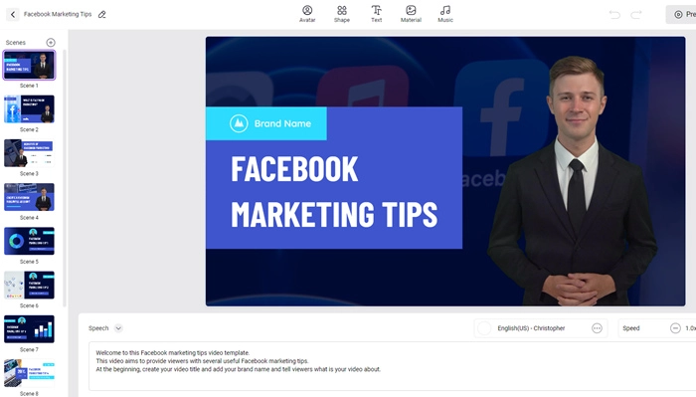Decrease speech speed with minus button
The image size is (696, 397).
tap(675, 328)
